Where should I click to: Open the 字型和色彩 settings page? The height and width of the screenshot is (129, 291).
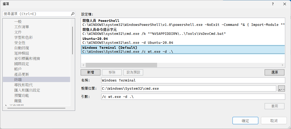tap(23, 37)
